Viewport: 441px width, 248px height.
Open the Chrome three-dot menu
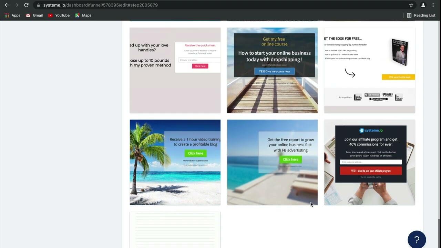point(433,5)
